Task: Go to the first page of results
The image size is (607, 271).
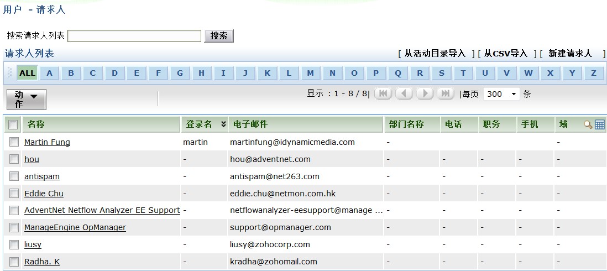Action: (383, 93)
